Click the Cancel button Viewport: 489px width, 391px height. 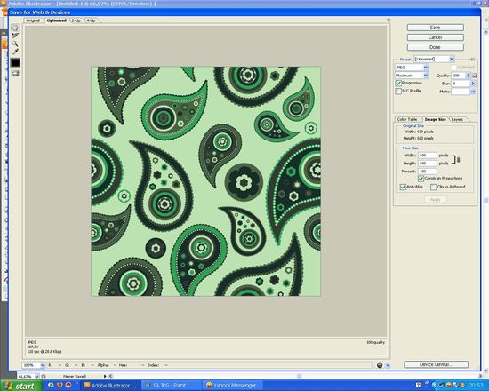tap(436, 37)
